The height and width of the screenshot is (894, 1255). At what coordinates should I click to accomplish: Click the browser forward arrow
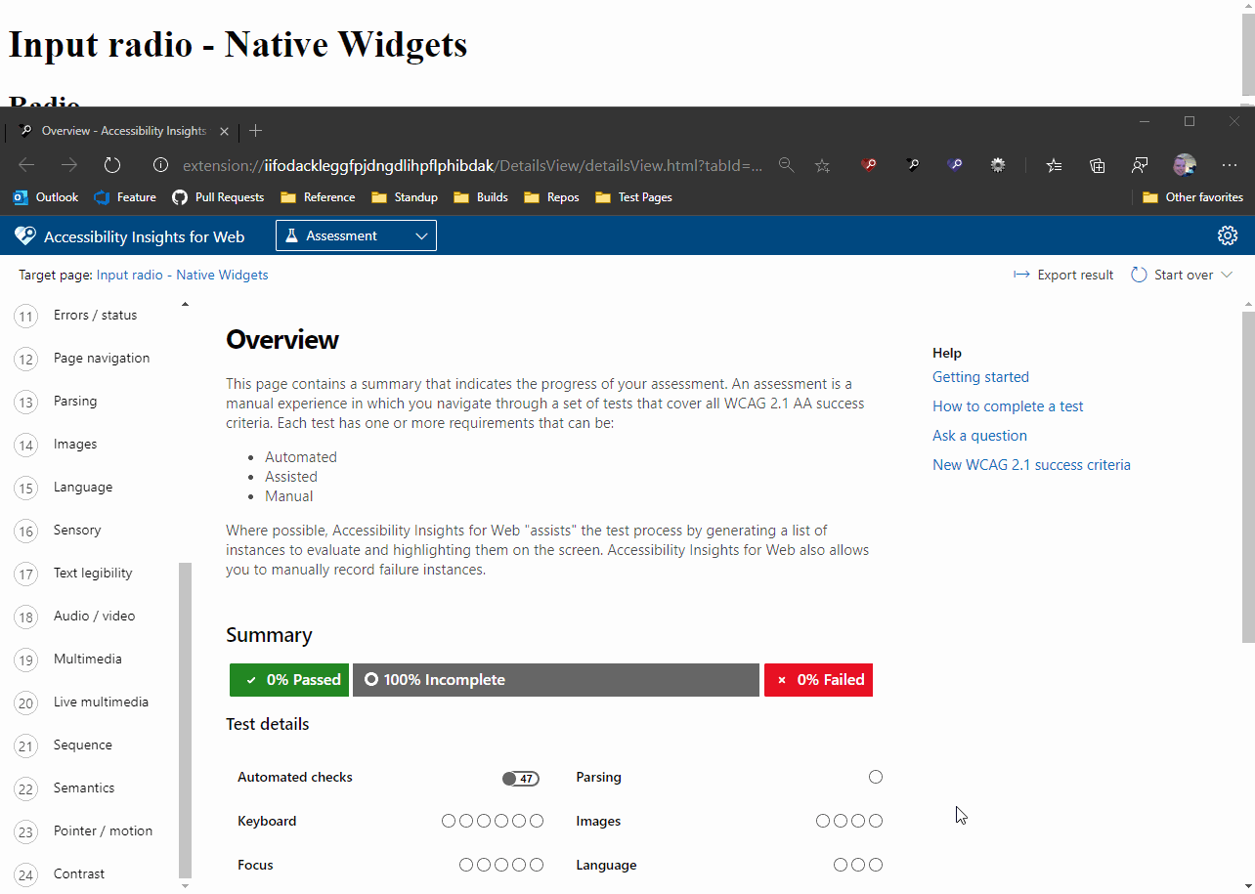[69, 165]
